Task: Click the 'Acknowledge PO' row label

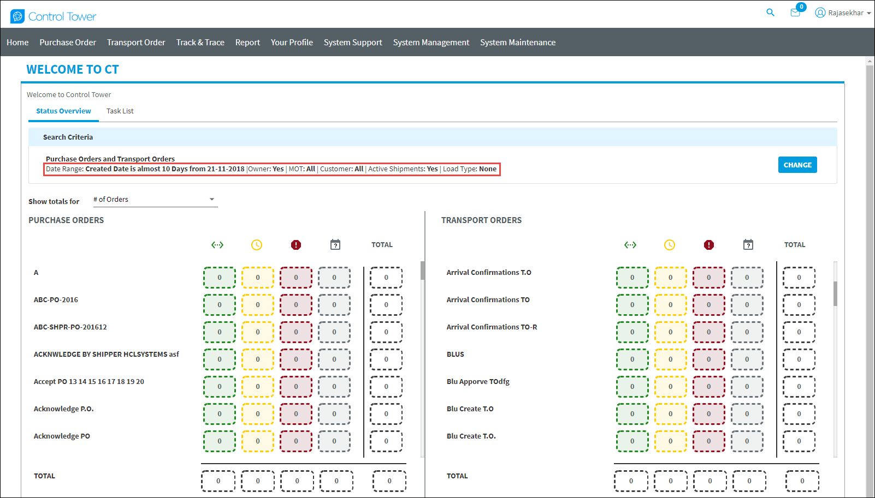Action: point(62,436)
